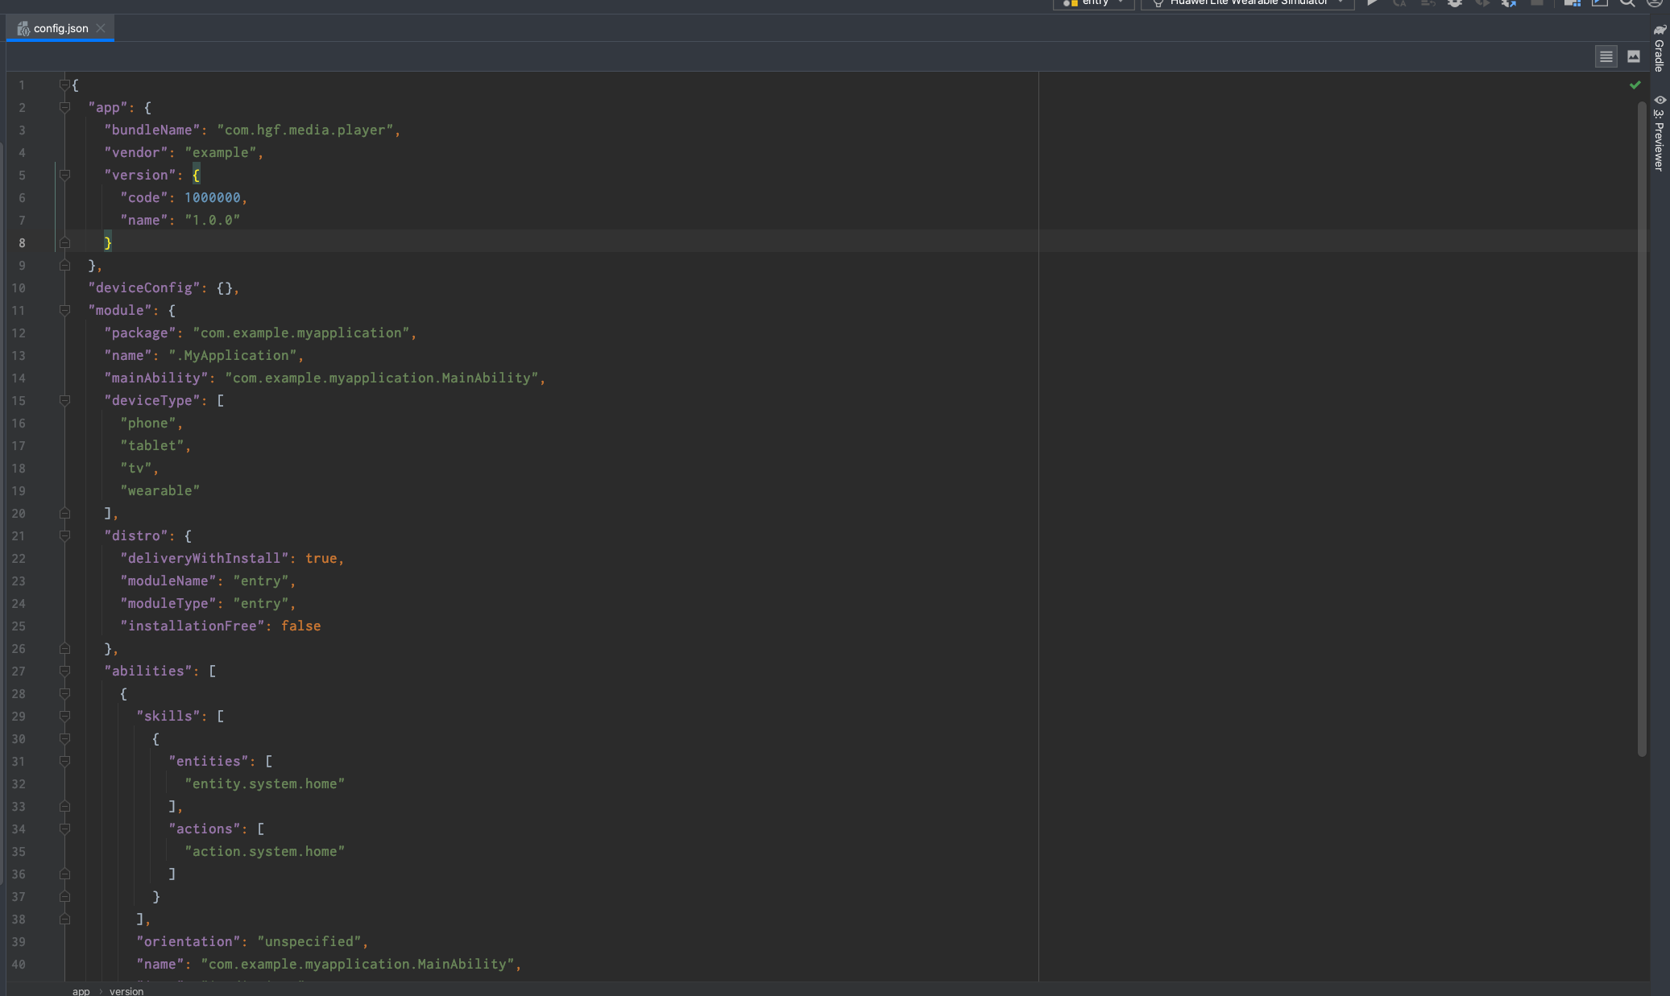Switch editor to design image view
This screenshot has width=1670, height=996.
(1633, 56)
